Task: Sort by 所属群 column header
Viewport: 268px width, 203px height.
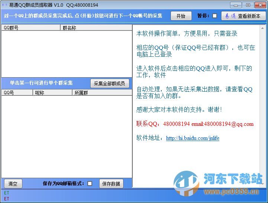Action: tap(102, 93)
